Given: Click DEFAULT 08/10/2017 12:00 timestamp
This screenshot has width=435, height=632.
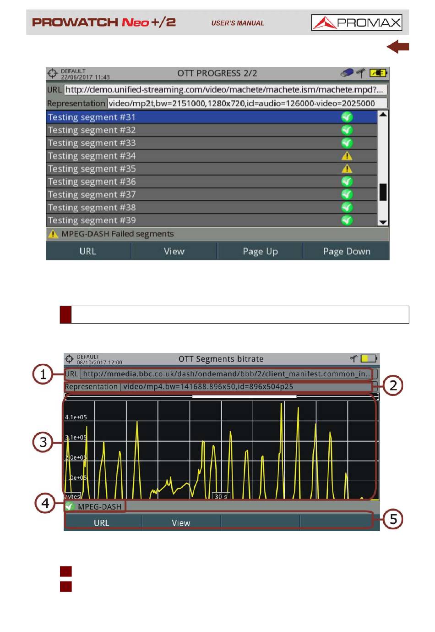Looking at the screenshot, I should tap(99, 359).
